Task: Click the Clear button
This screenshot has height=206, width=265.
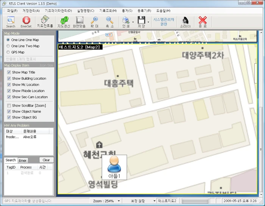Action: tap(46, 160)
